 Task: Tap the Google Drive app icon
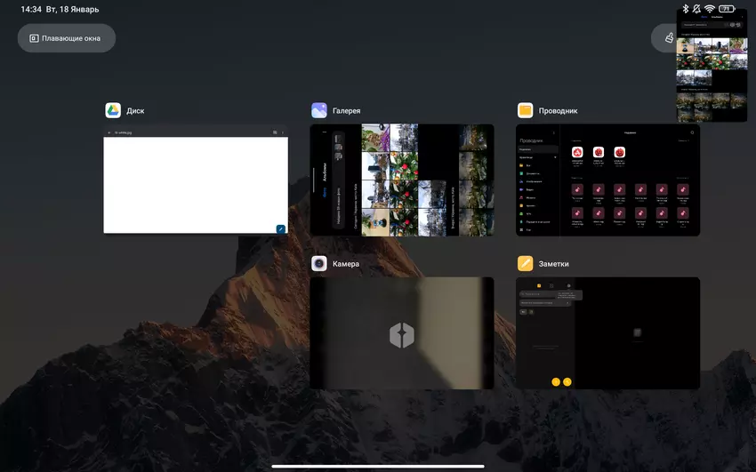(113, 110)
